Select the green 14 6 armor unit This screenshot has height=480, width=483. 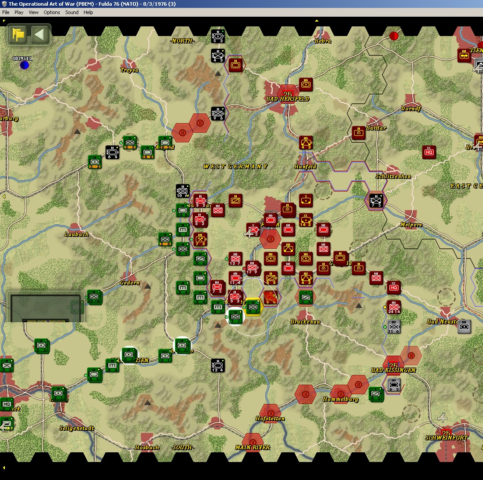point(147,153)
